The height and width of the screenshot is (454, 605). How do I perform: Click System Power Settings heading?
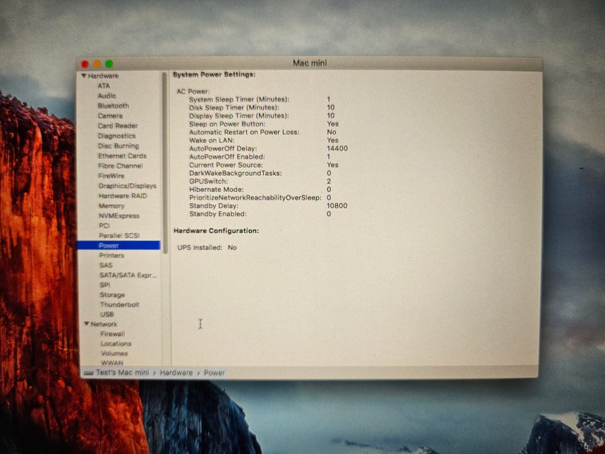[x=214, y=74]
